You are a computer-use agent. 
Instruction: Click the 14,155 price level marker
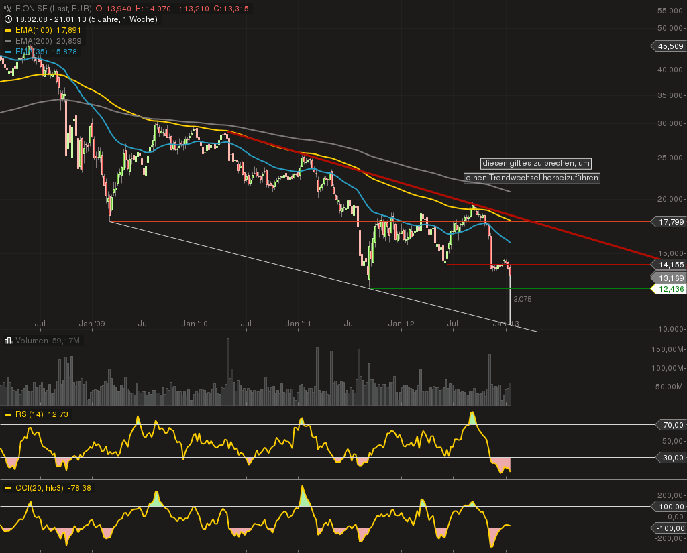tap(669, 265)
